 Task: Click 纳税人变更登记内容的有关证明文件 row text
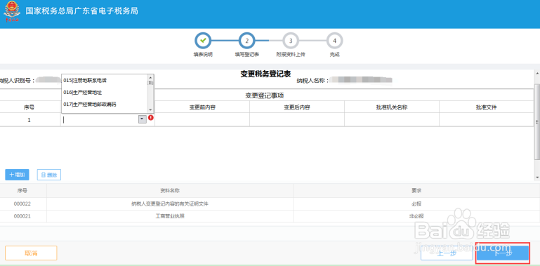(x=170, y=204)
